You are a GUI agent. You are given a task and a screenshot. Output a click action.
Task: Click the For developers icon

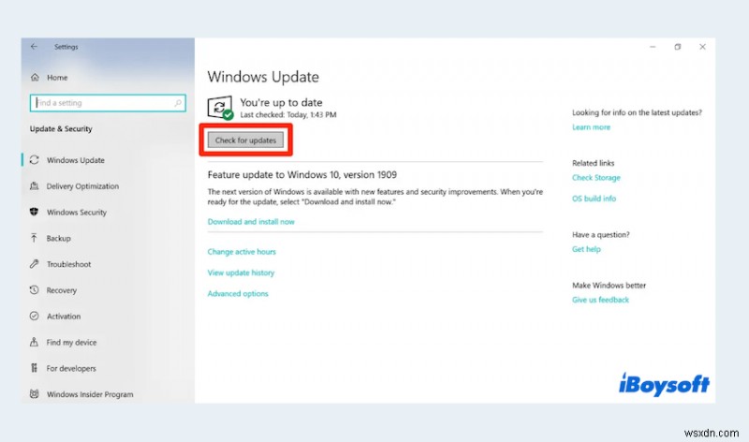pos(35,368)
